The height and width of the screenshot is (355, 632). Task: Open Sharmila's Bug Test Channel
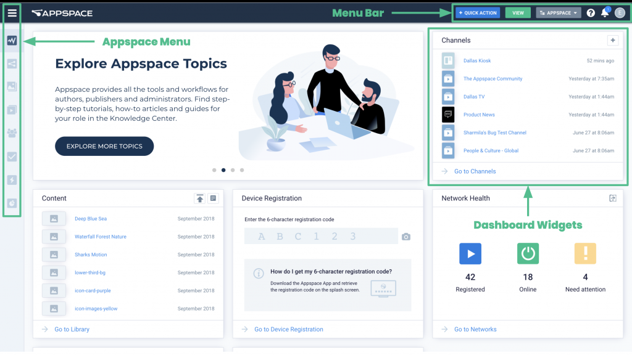click(x=494, y=133)
